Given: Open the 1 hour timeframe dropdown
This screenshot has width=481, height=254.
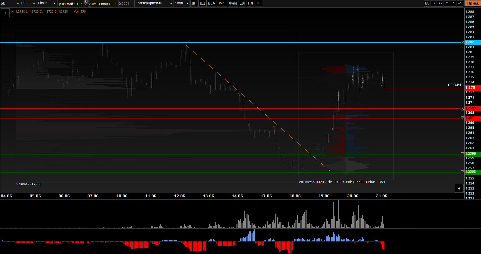Looking at the screenshot, I should click(46, 3).
